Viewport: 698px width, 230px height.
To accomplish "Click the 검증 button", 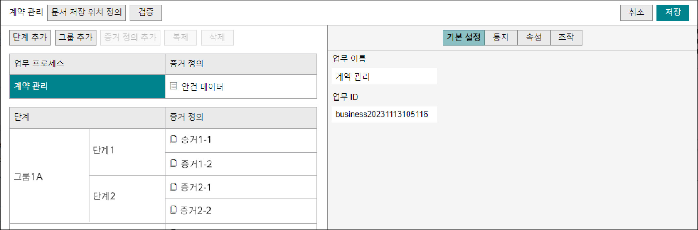I will click(146, 13).
